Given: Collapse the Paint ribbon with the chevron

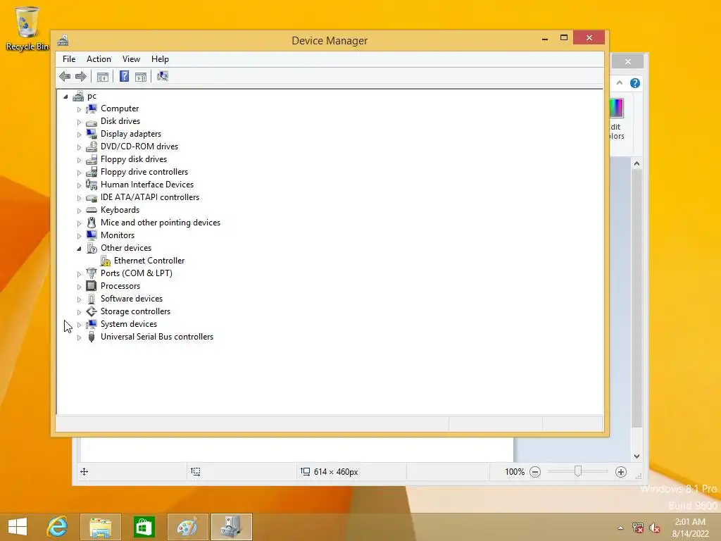Looking at the screenshot, I should [620, 83].
